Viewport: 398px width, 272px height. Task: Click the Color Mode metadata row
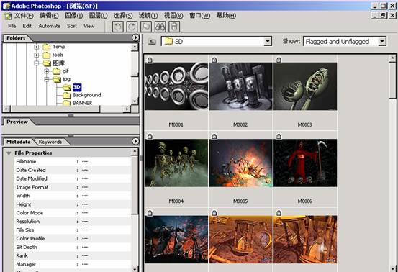click(x=73, y=213)
